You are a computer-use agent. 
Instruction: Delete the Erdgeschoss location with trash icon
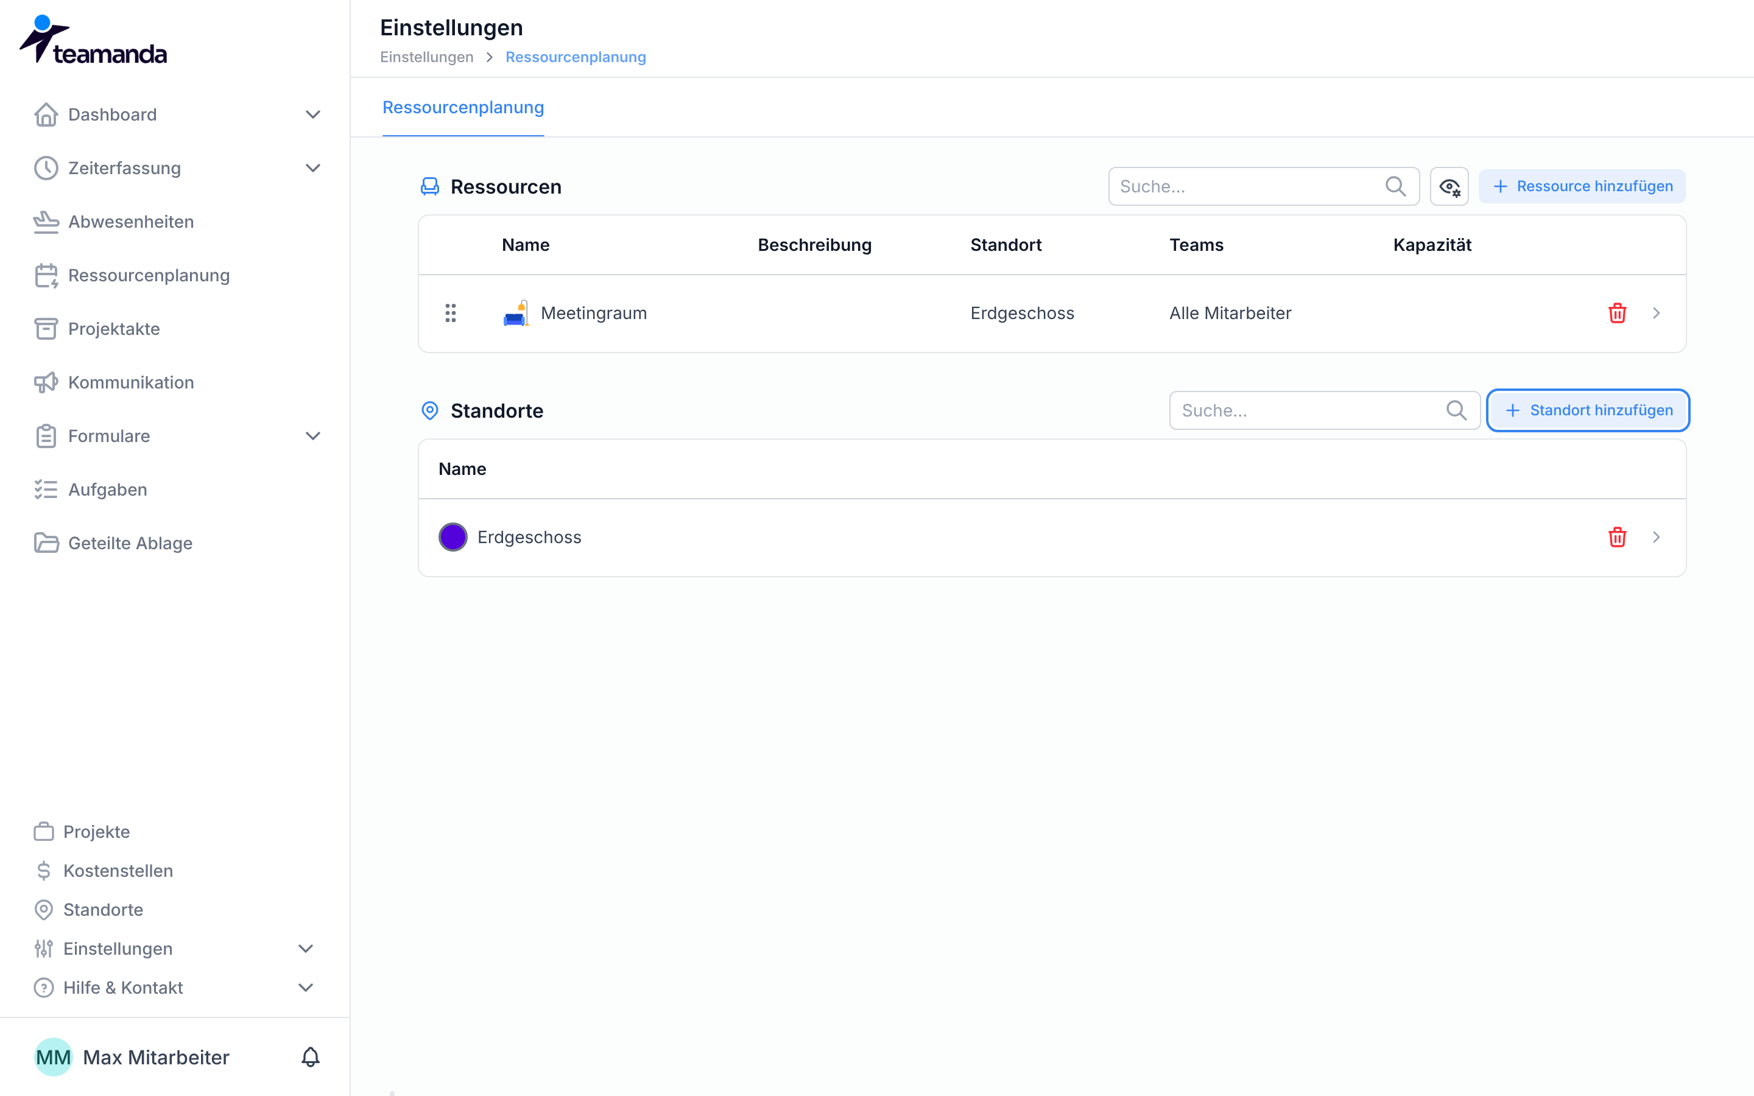pos(1617,537)
